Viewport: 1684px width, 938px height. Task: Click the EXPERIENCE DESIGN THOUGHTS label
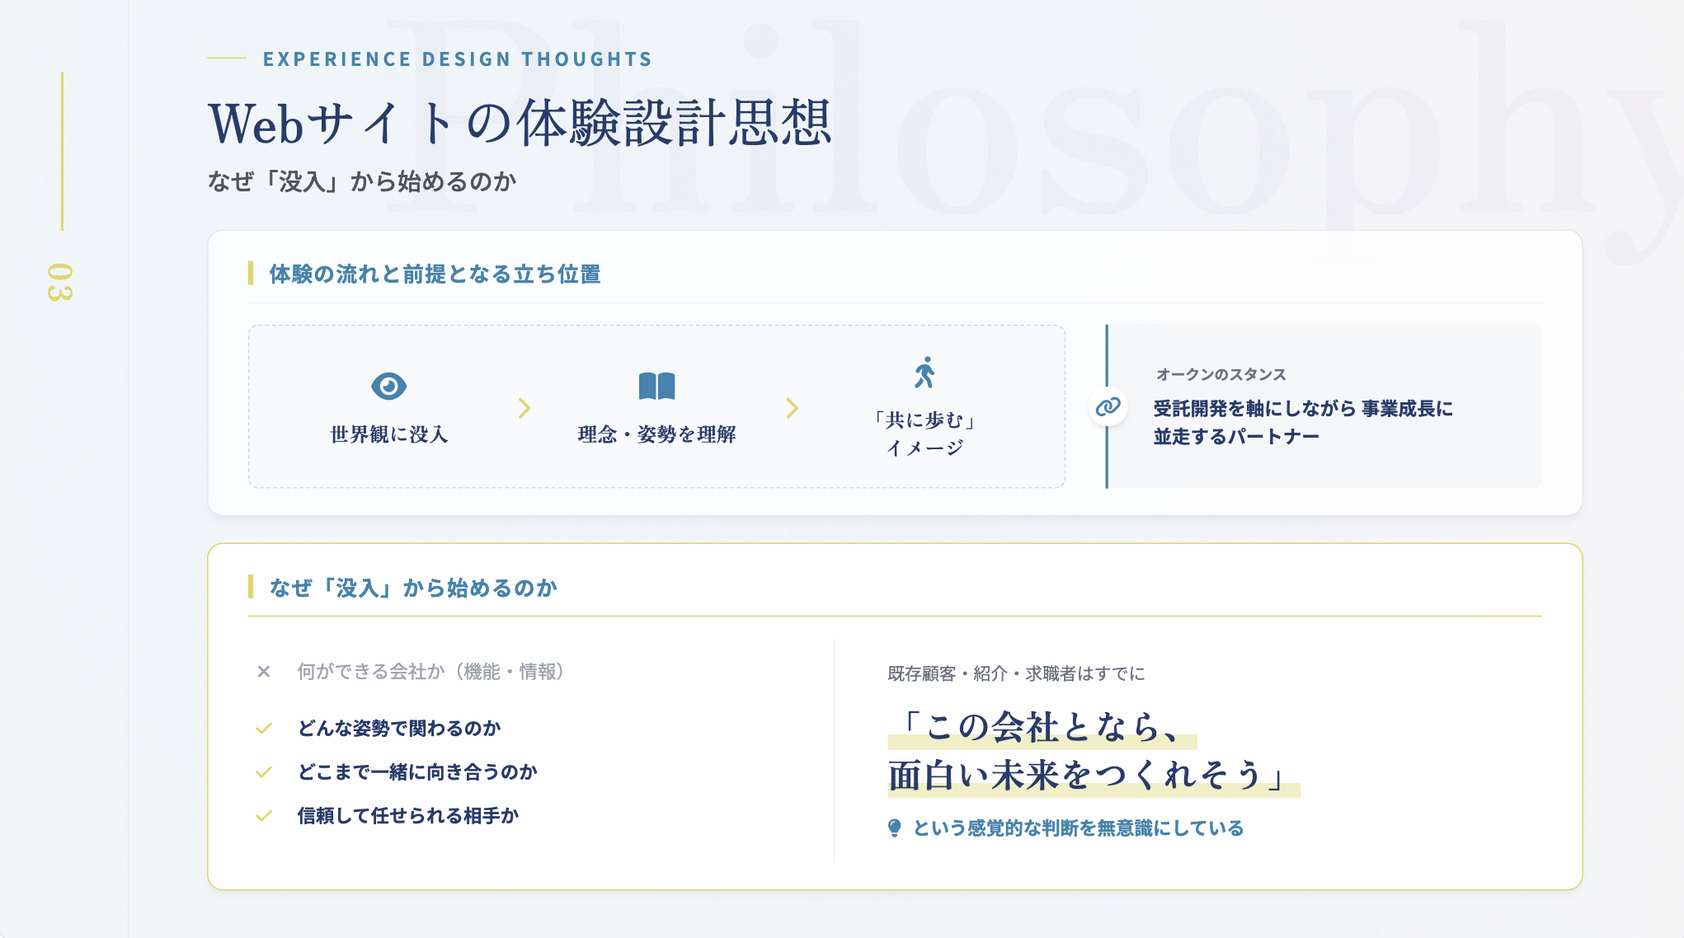458,59
